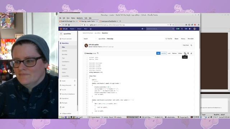Switch to the lorem ipsum DuckDuckGo tab

(109, 21)
